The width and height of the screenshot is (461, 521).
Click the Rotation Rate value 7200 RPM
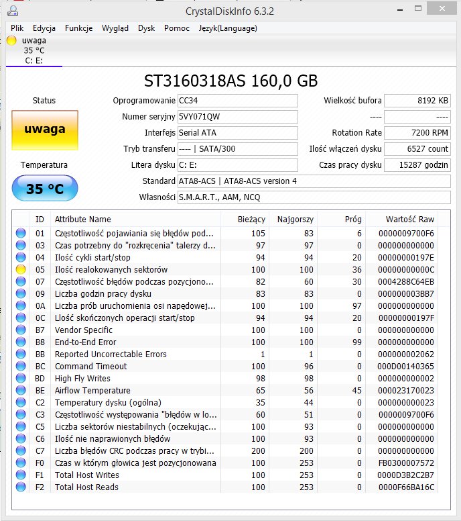[x=417, y=133]
